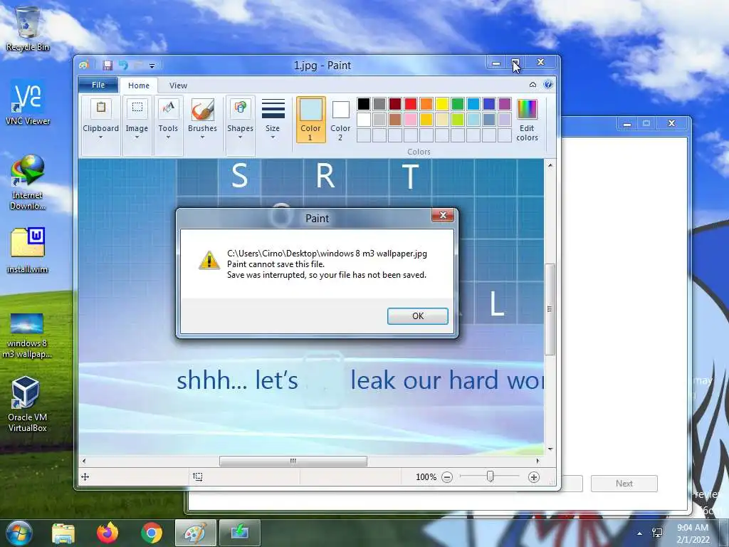The image size is (729, 547).
Task: Expand the Customize Quick Access Toolbar arrow
Action: [x=152, y=66]
